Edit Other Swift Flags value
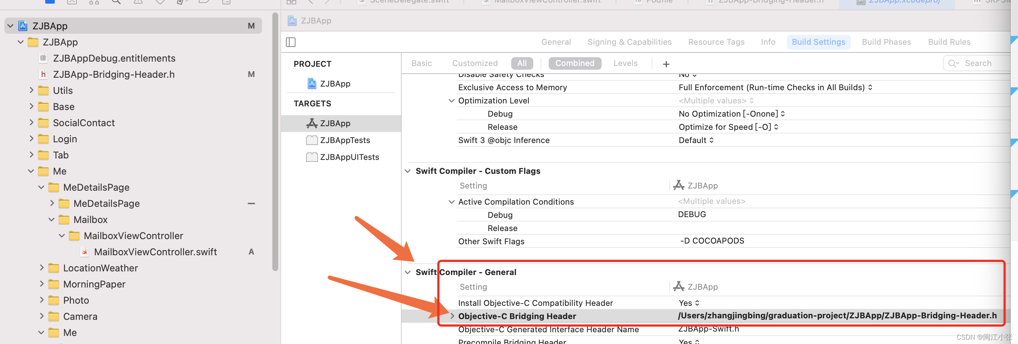 coord(712,241)
